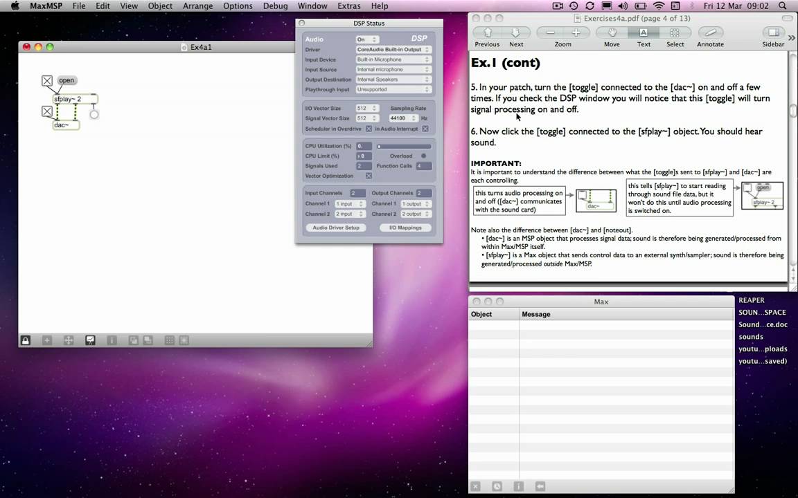
Task: Click the CPU Utilization meter bar
Action: coord(404,147)
